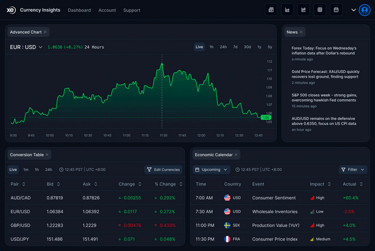Open the EUR : USD pair dropdown
Image resolution: width=375 pixels, height=251 pixels.
26,47
